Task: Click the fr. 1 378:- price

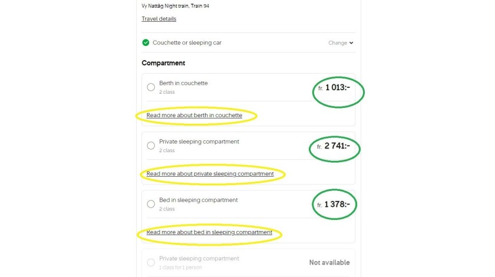Action: click(334, 205)
